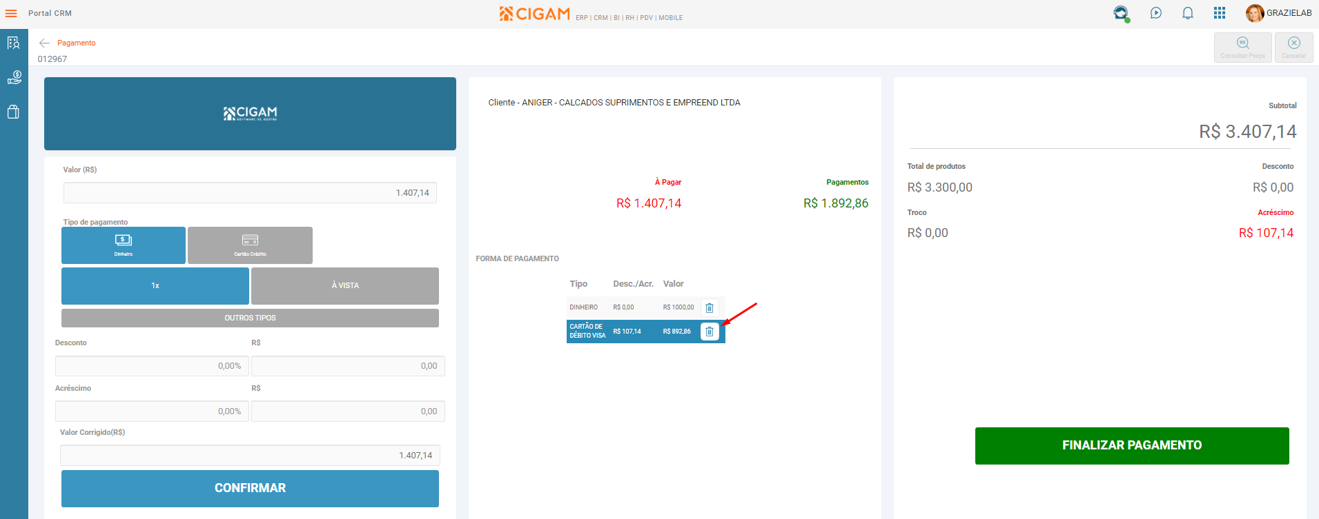Open the shopping bag sidebar icon
The width and height of the screenshot is (1319, 519).
pos(13,112)
